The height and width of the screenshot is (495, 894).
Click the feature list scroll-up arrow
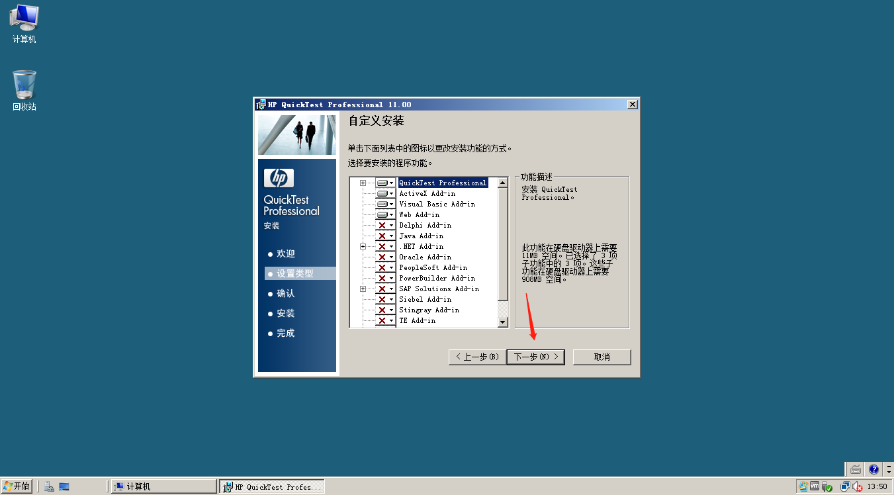[503, 183]
